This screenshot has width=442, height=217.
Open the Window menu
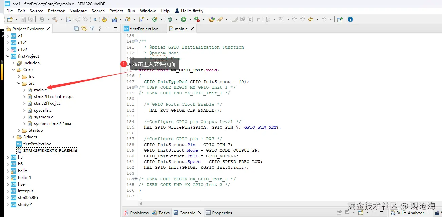pos(148,11)
